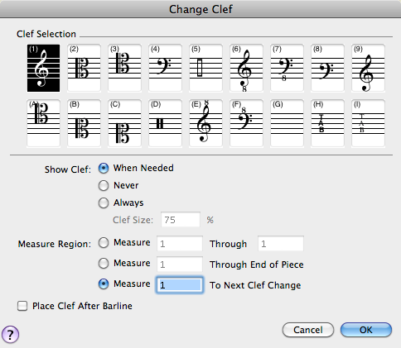Click Through End of Piece measure field

(x=180, y=265)
